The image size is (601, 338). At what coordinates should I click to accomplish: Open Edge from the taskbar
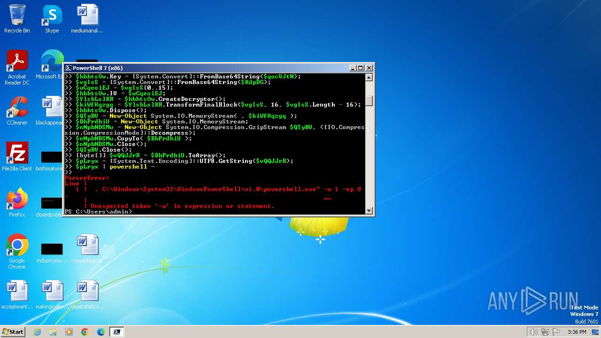pos(101,332)
